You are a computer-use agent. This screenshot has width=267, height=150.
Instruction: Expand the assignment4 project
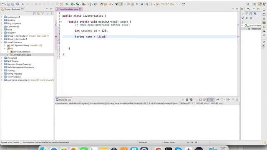2,17
